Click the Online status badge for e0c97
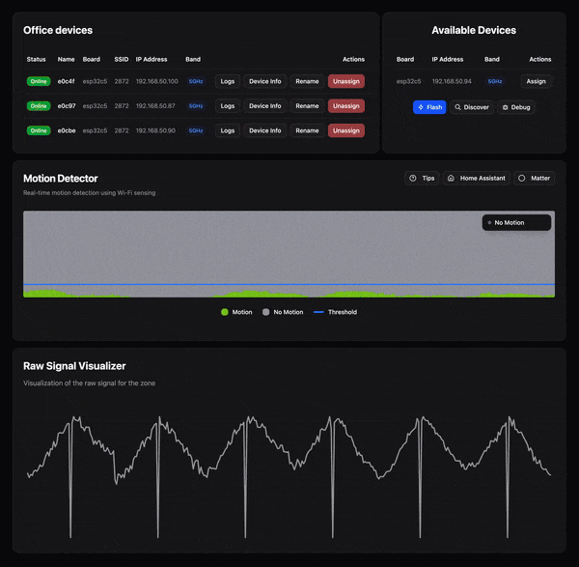 click(39, 106)
